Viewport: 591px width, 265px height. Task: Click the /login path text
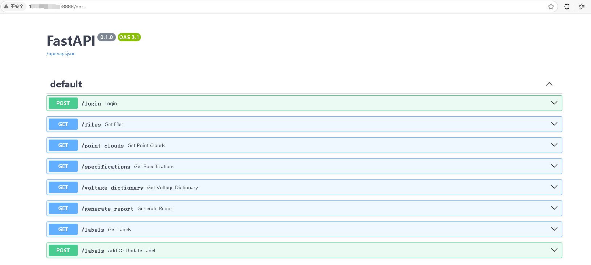coord(91,104)
